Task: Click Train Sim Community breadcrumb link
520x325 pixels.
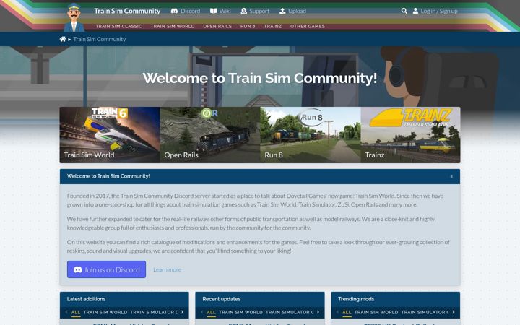Action: pos(100,39)
